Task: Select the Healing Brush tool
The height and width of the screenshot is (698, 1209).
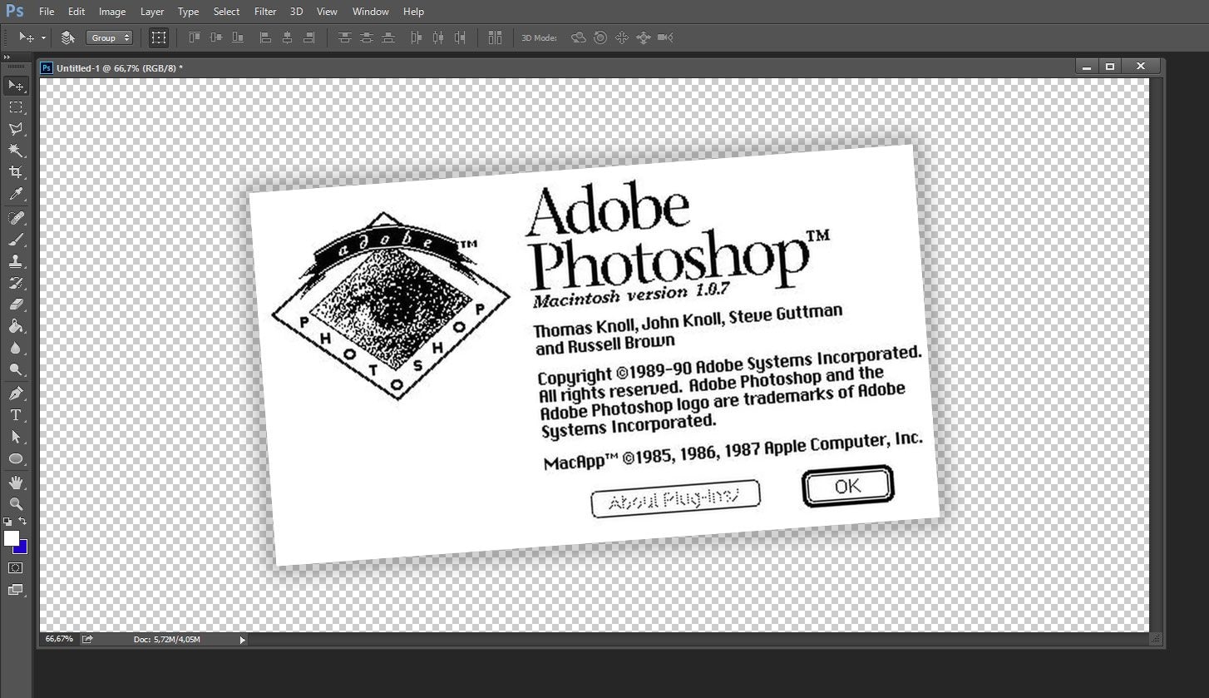Action: click(16, 218)
